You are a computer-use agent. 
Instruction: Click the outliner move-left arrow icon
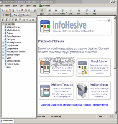24,20
